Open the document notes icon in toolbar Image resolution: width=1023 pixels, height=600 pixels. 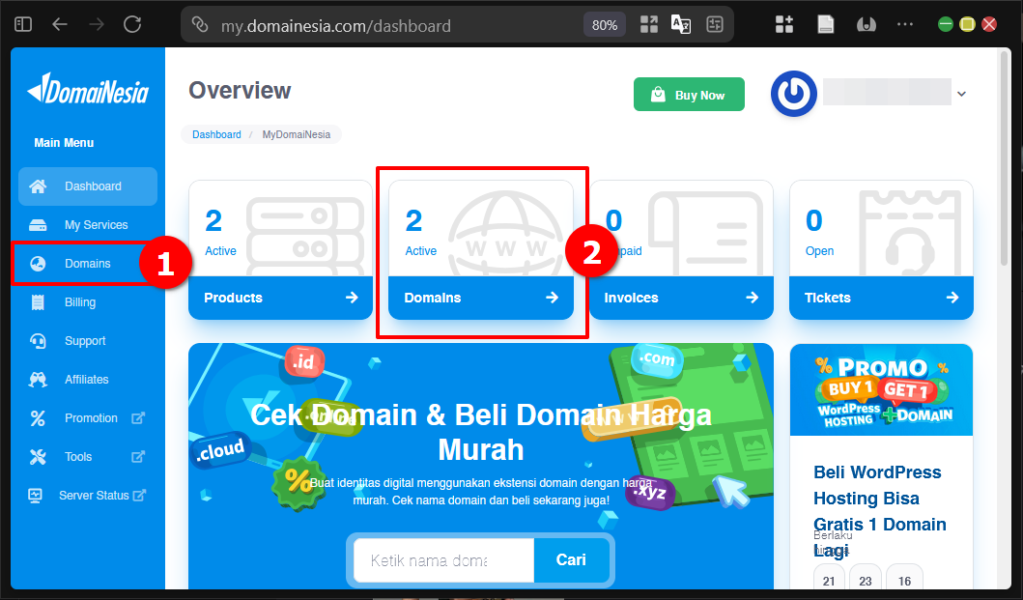825,25
